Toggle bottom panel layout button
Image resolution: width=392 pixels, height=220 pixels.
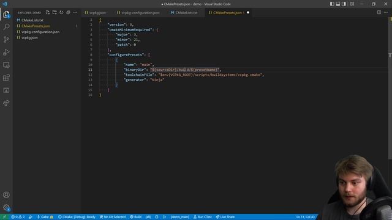click(337, 4)
